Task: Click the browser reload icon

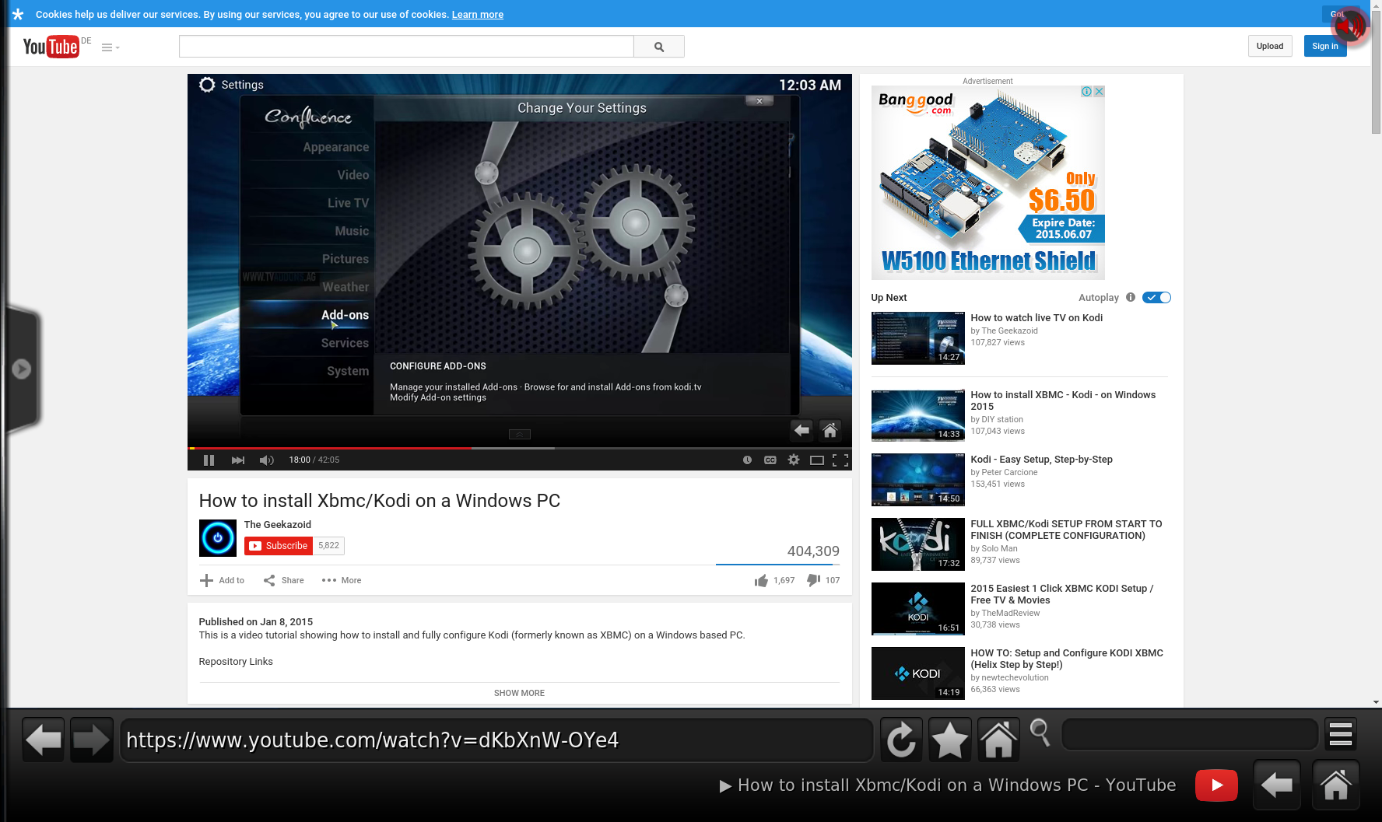Action: coord(901,740)
